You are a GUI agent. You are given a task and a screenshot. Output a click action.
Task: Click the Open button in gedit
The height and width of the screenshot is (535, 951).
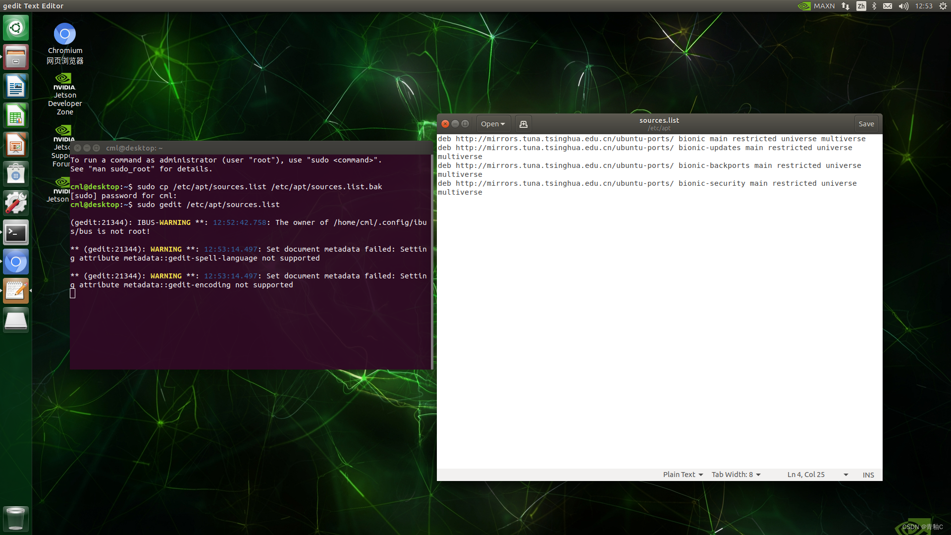click(493, 124)
